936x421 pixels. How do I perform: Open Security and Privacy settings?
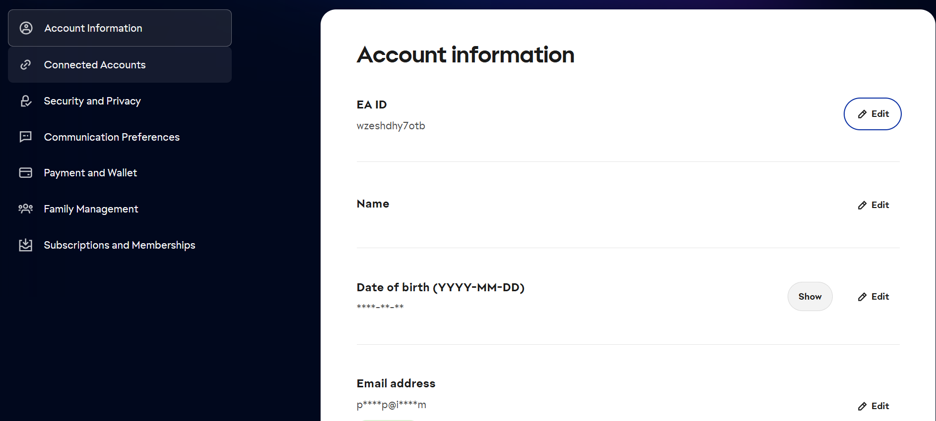coord(92,101)
